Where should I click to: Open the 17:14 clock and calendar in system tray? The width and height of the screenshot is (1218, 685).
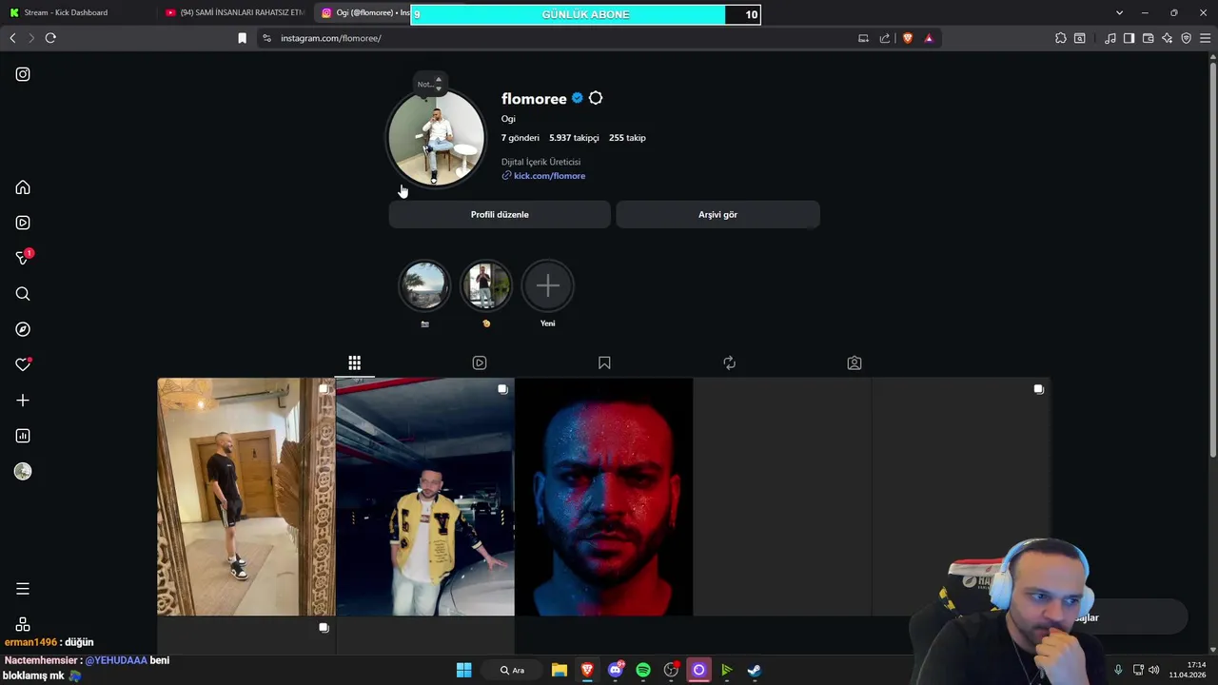pos(1189,670)
